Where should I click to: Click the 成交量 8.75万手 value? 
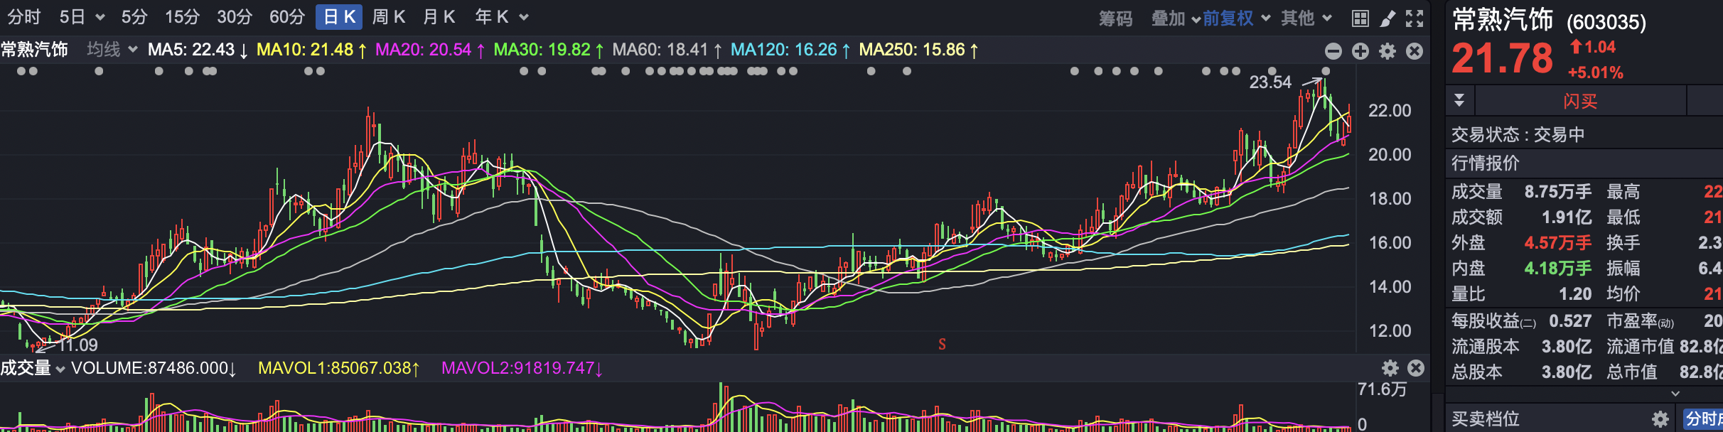(1558, 192)
